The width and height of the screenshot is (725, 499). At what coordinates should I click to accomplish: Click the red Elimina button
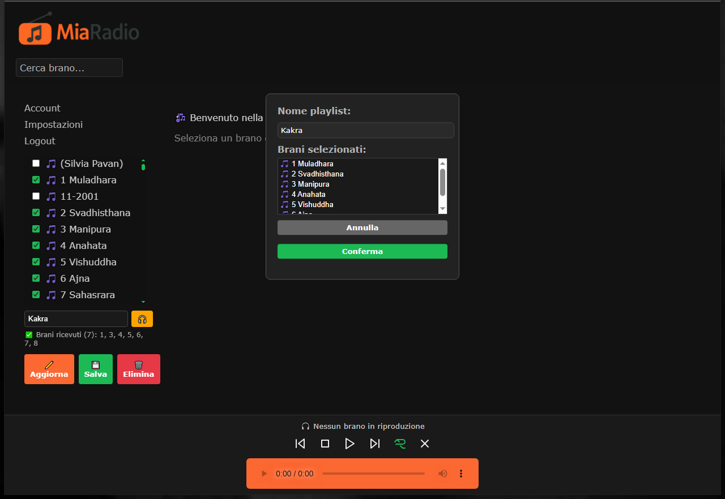[139, 369]
